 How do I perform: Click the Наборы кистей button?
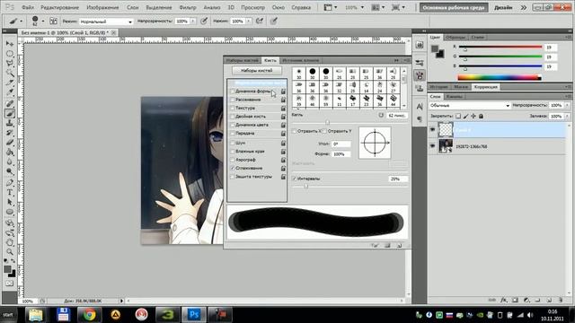257,70
